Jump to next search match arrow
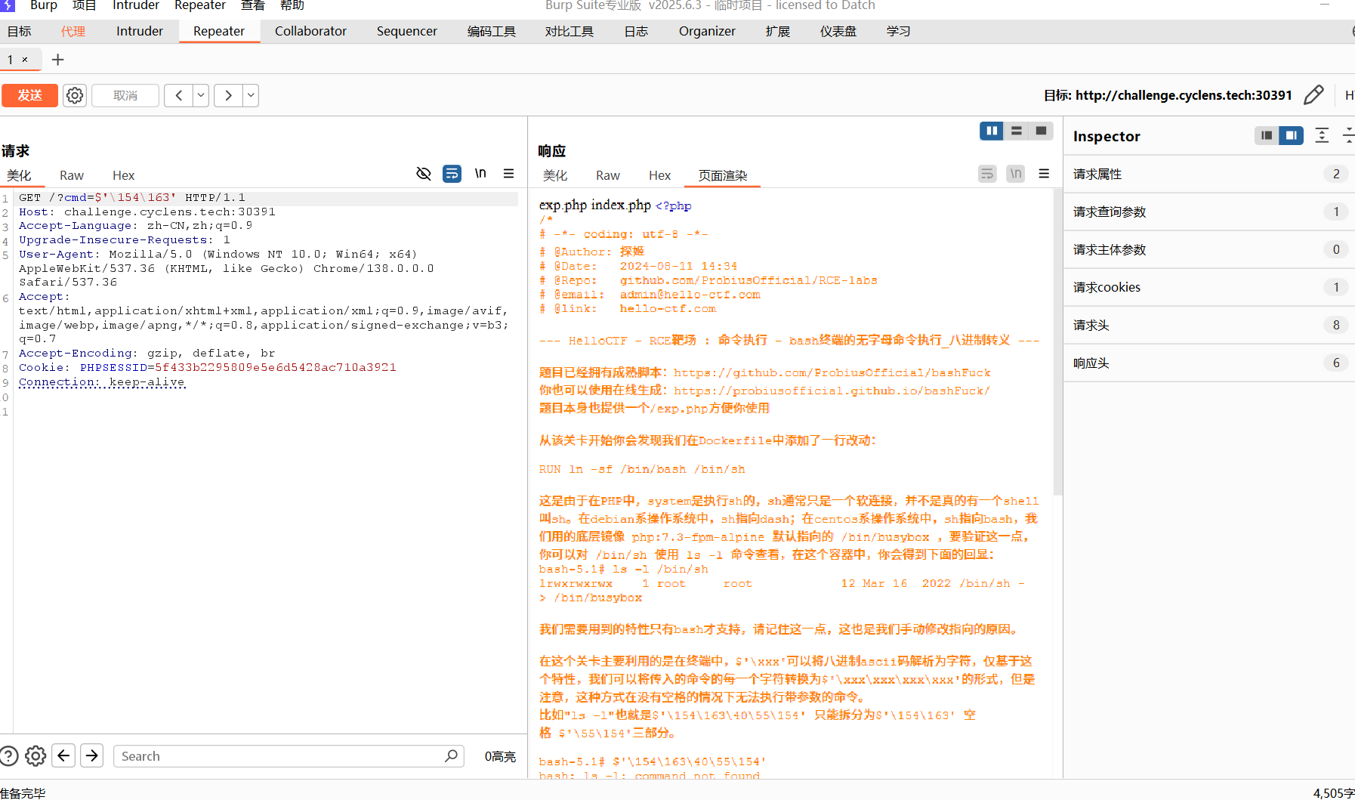 92,756
